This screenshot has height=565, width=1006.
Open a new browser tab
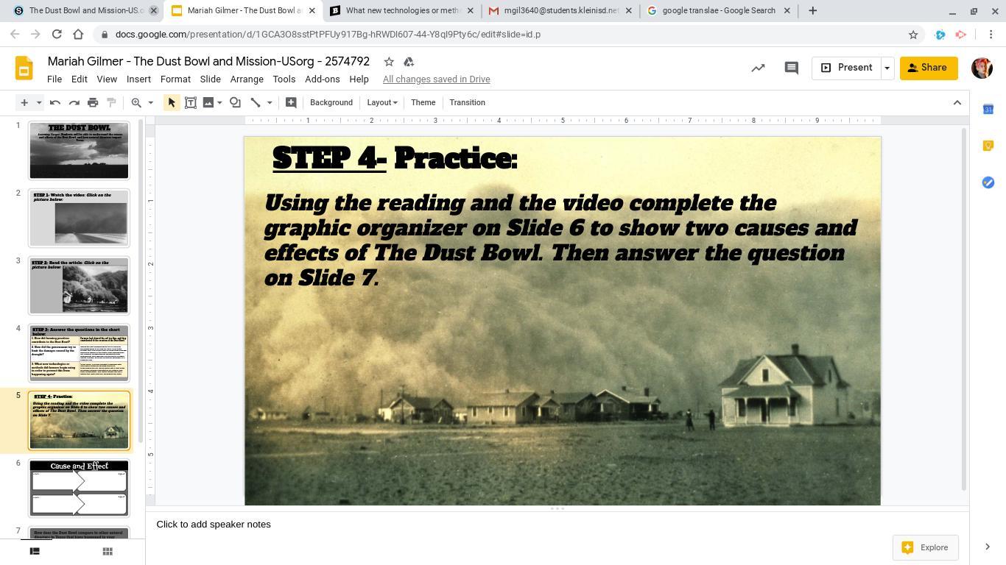click(813, 10)
